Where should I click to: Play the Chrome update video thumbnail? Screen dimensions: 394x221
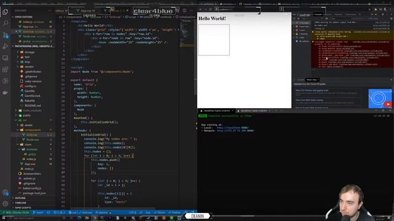[x=380, y=98]
